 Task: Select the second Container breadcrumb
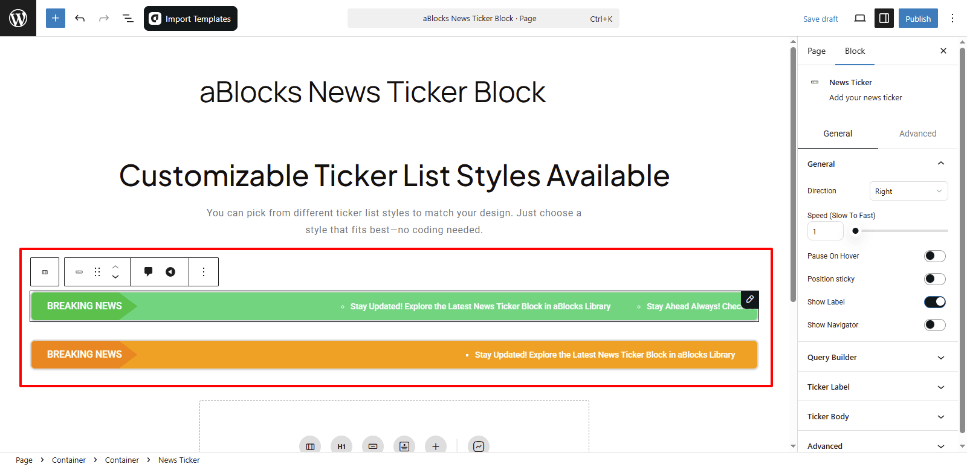click(x=122, y=460)
